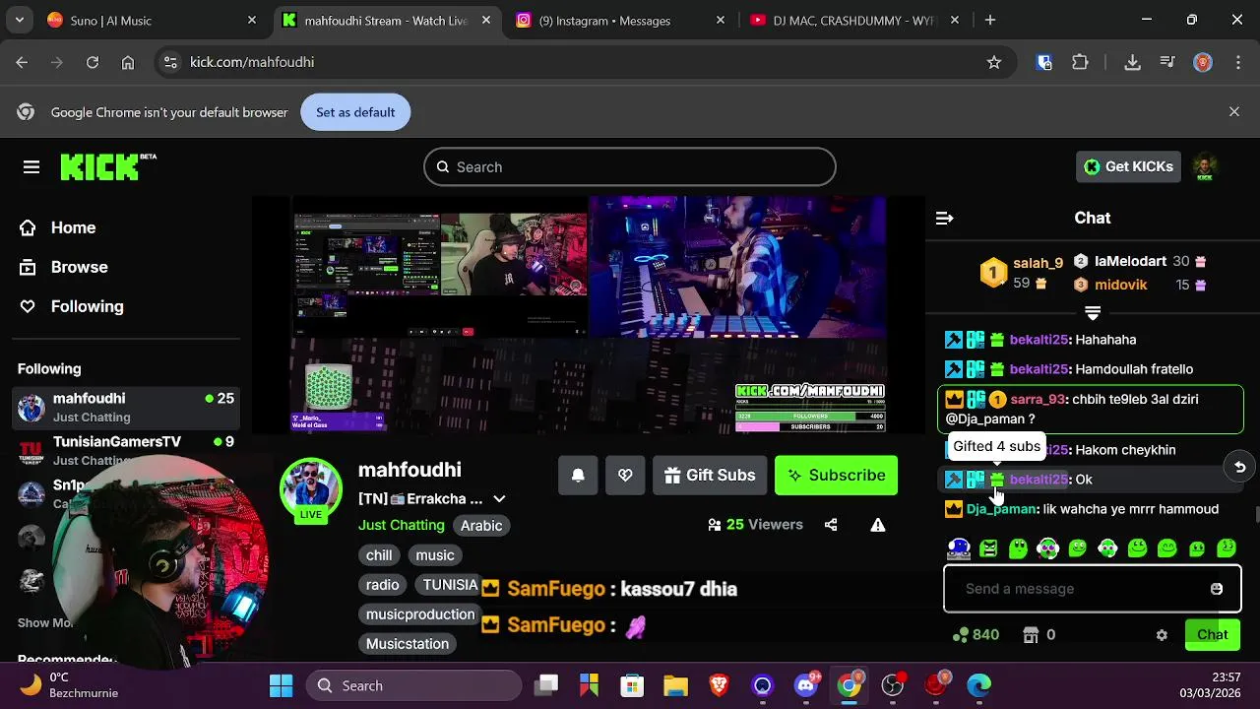This screenshot has width=1260, height=709.
Task: Click the Arabic language tag
Action: coord(481,526)
